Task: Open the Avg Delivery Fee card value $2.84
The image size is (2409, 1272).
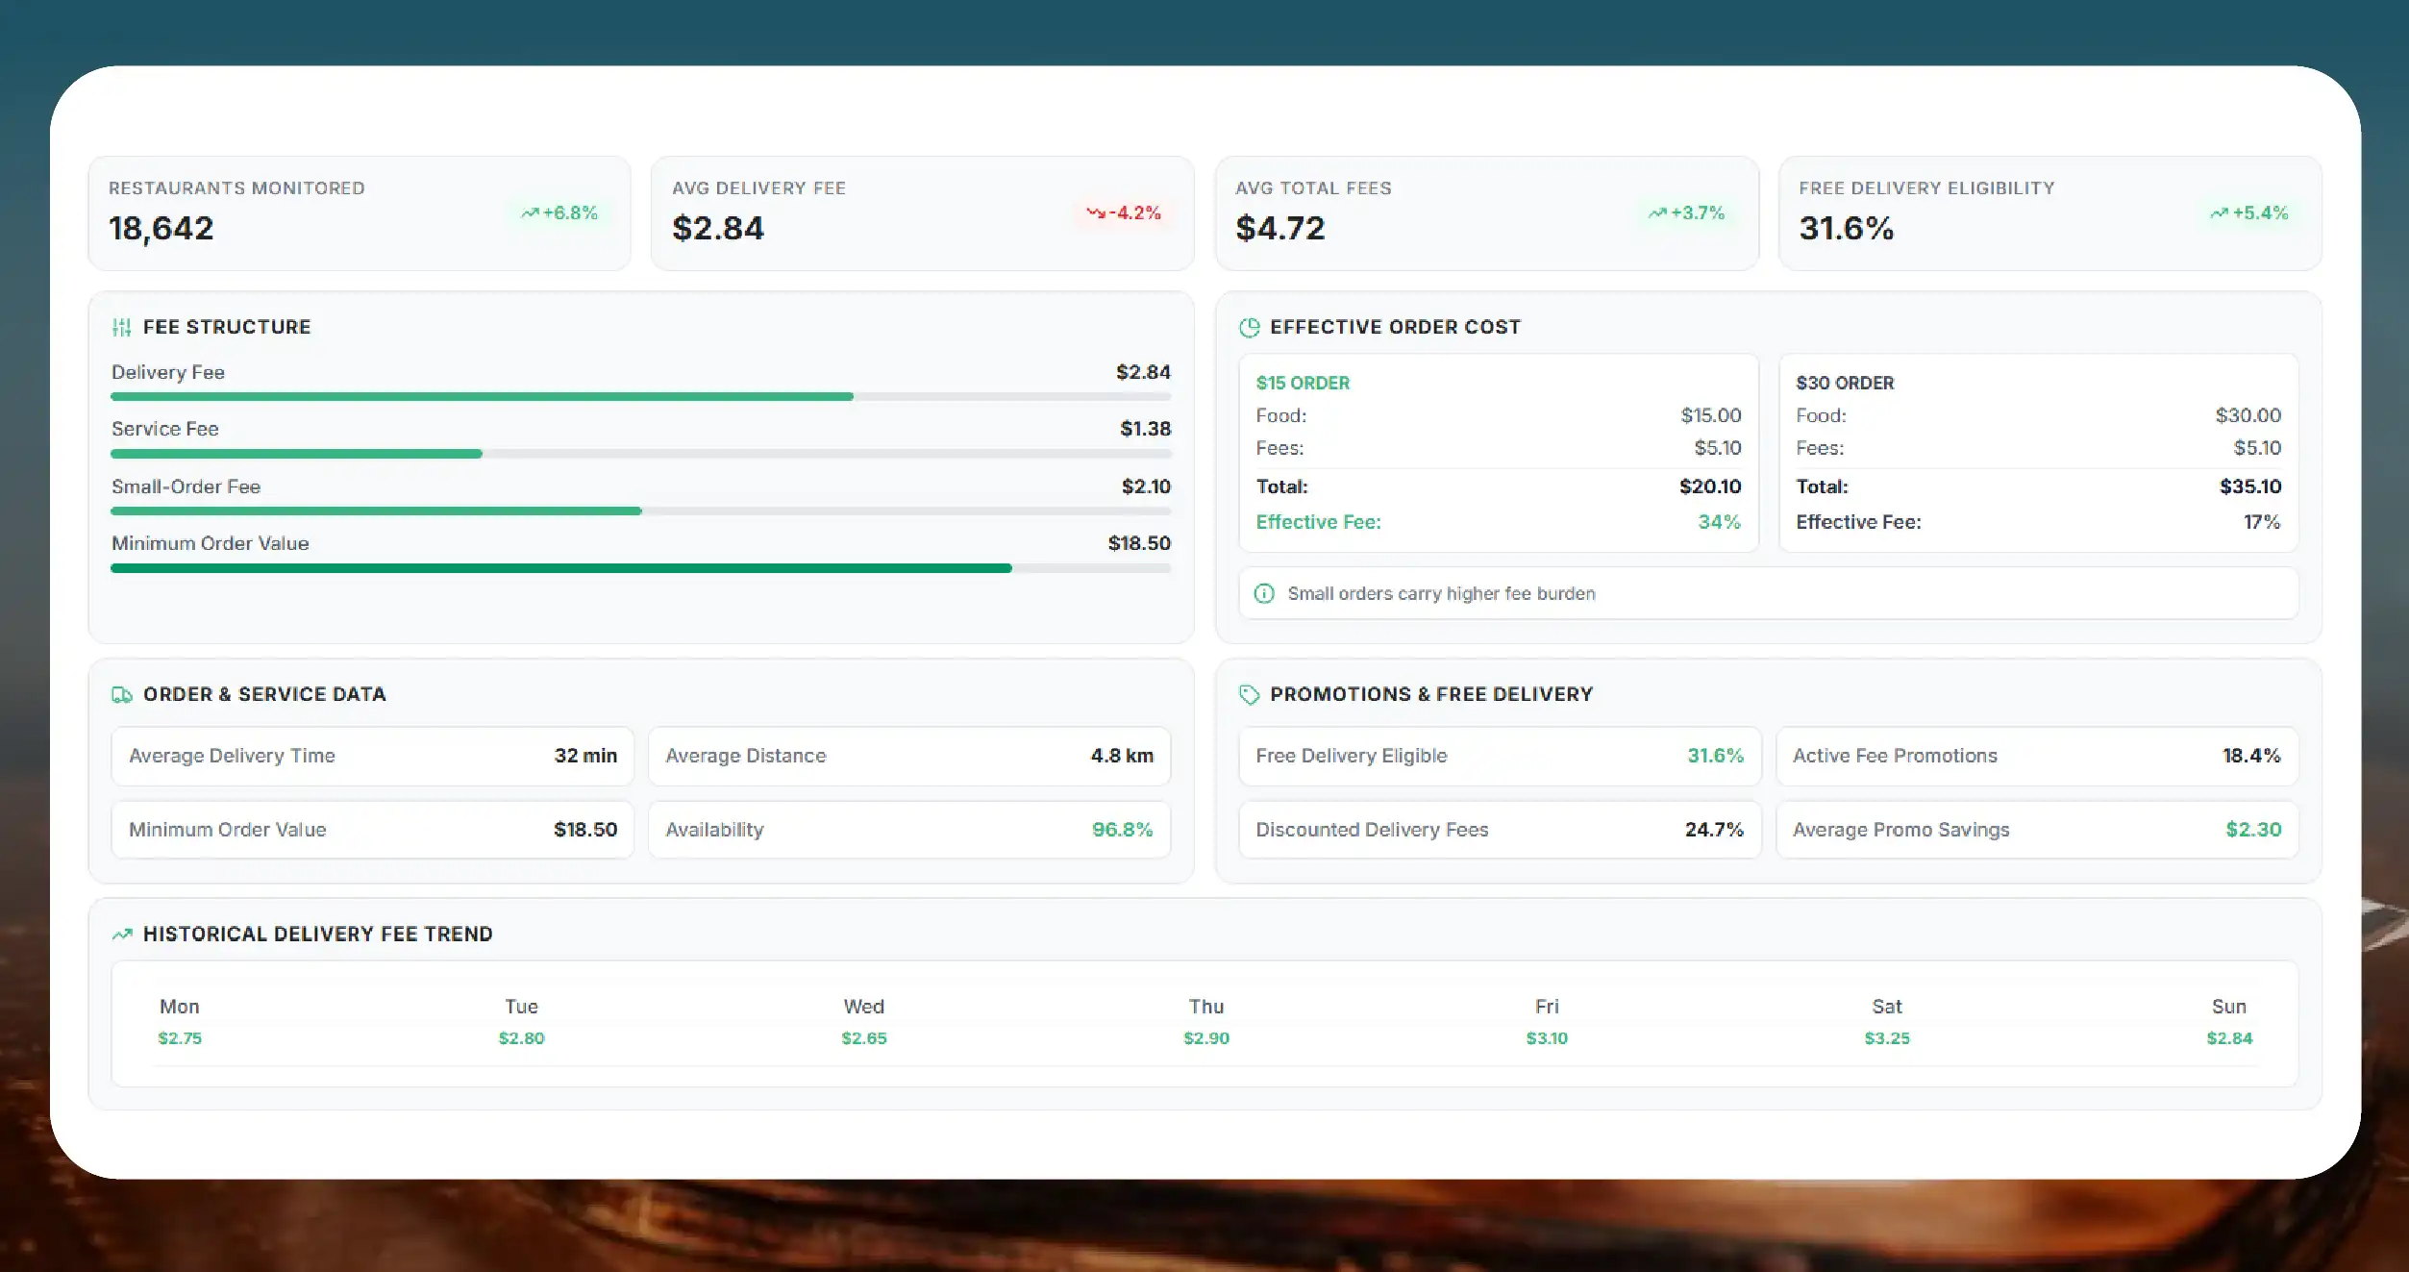Action: click(718, 229)
